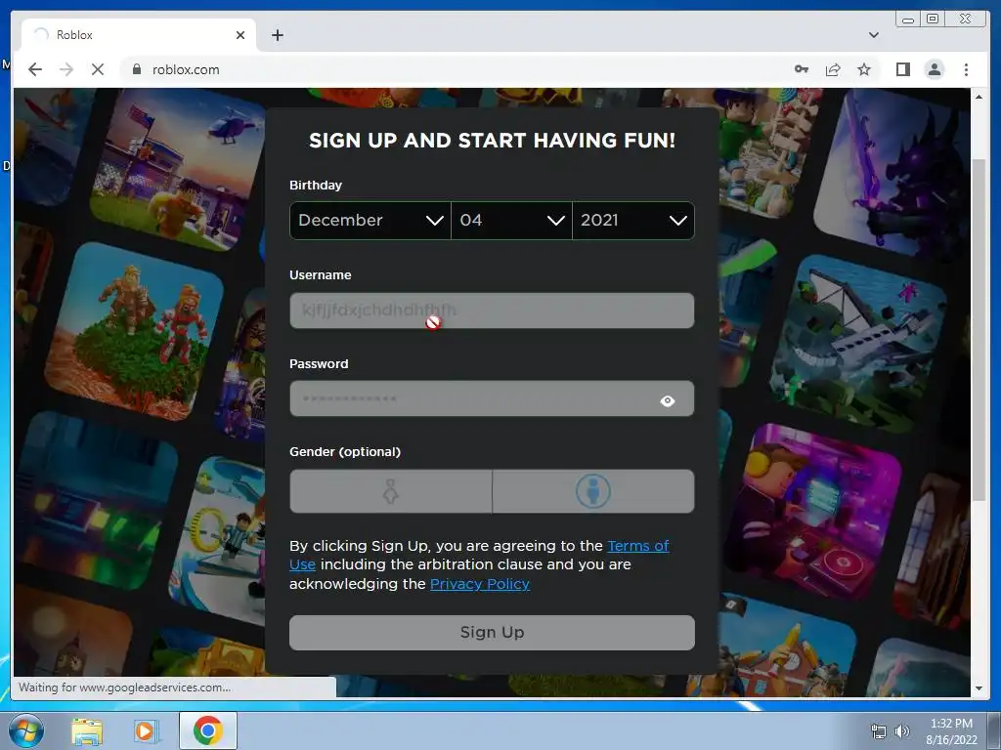
Task: Open the year dropdown showing 2021
Action: [x=633, y=220]
